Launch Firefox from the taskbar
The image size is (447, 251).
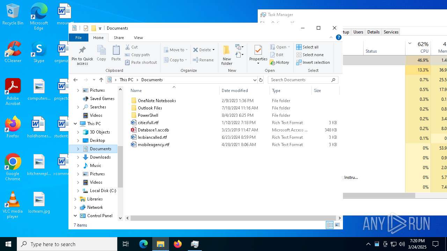[178, 244]
